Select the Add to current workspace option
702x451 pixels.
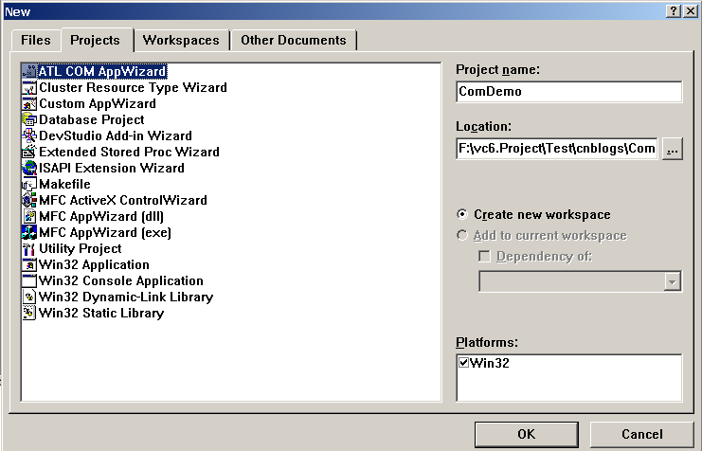click(462, 235)
